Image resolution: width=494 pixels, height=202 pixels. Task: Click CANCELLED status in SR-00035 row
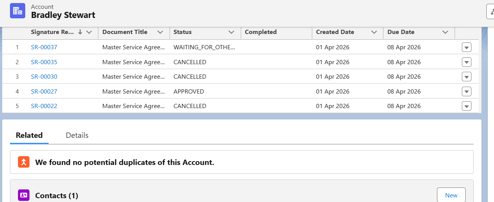pos(190,62)
